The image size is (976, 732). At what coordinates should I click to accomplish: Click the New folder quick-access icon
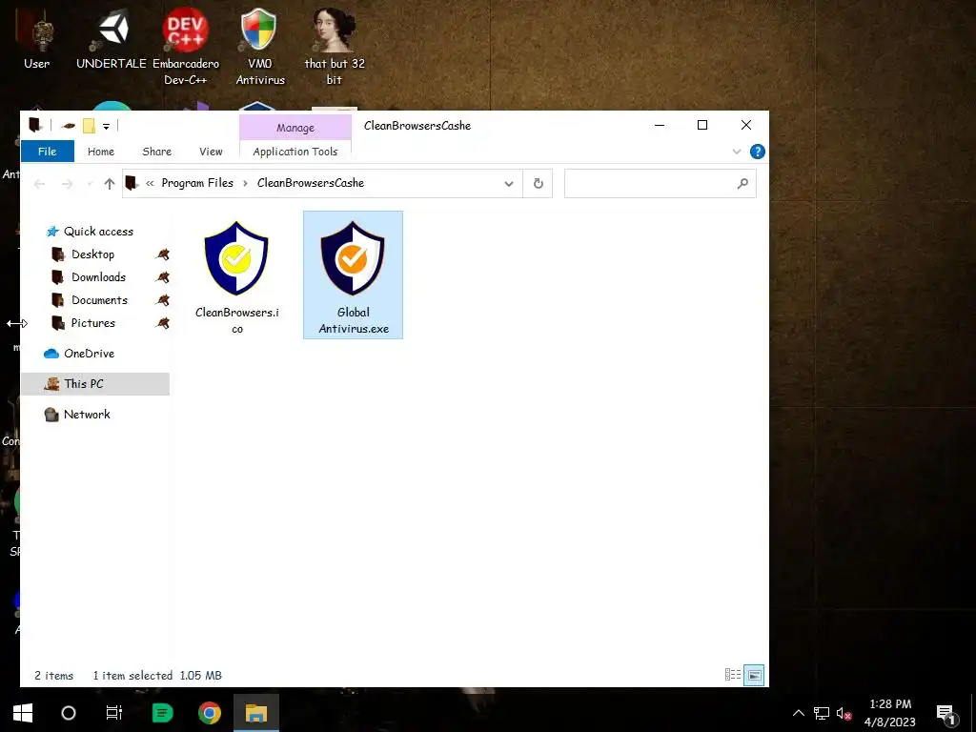pyautogui.click(x=89, y=127)
